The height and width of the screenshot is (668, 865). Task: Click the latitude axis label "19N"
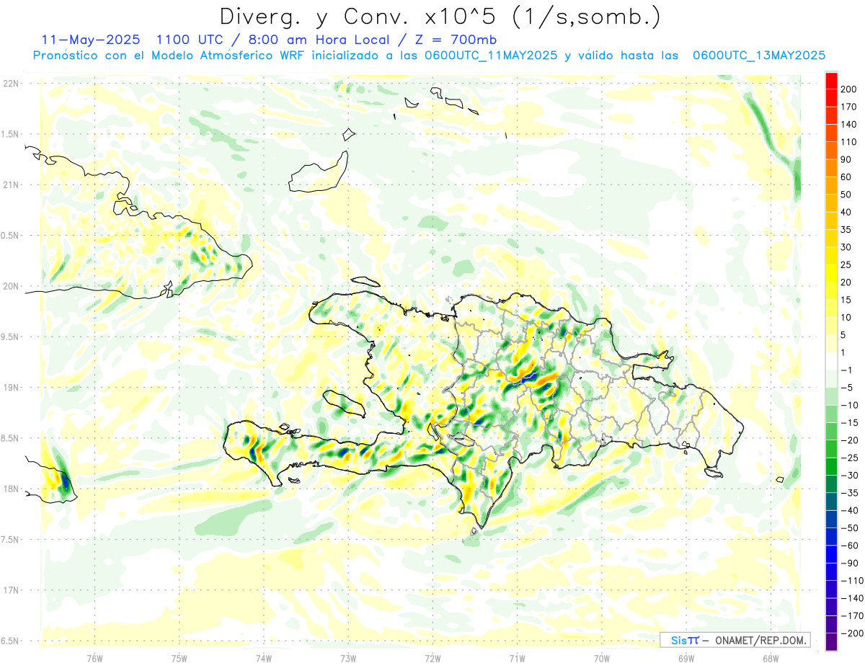[11, 388]
